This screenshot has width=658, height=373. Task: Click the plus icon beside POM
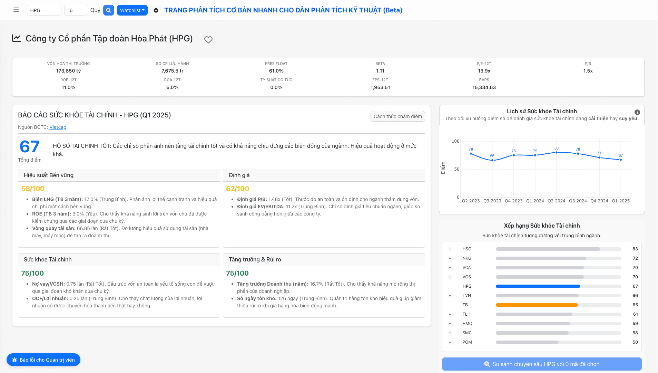450,342
